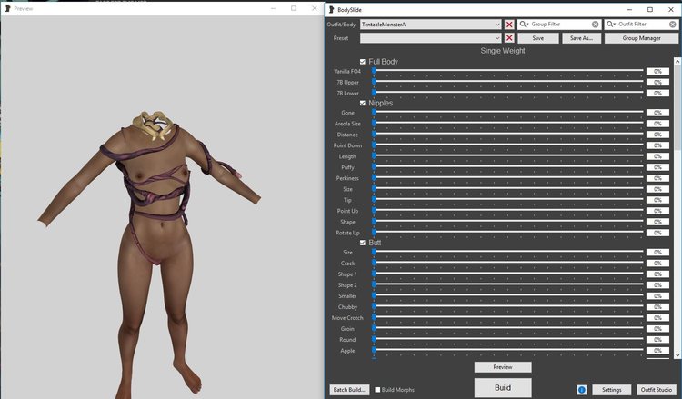Screen dimensions: 682x399
Task: Click the Crack slider label
Action: click(347, 263)
